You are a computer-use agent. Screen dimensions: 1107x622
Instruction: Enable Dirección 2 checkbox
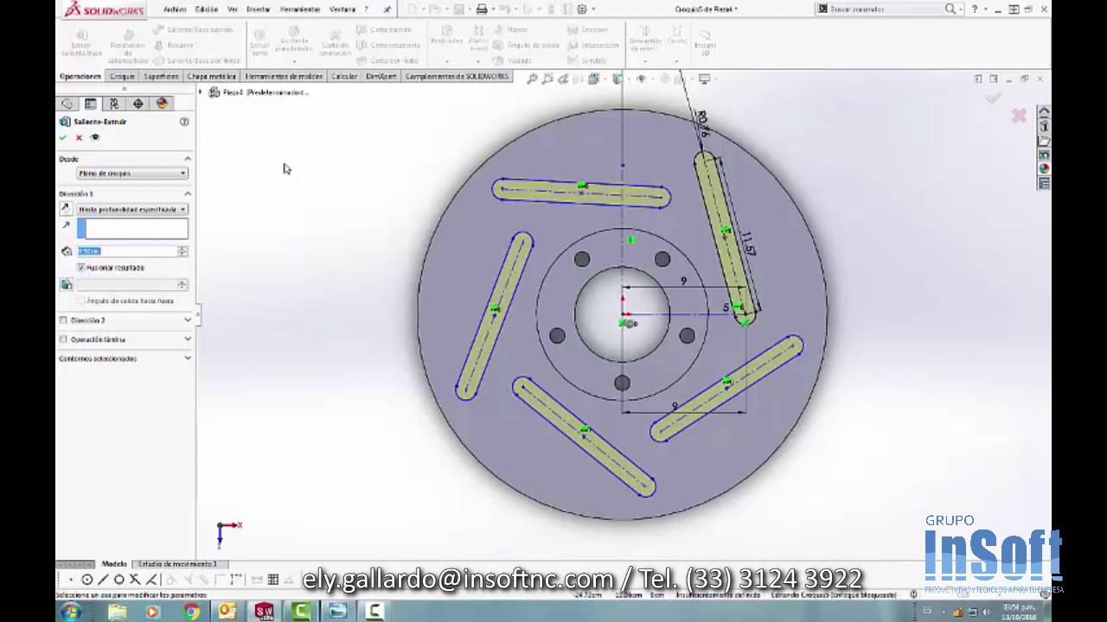click(63, 320)
